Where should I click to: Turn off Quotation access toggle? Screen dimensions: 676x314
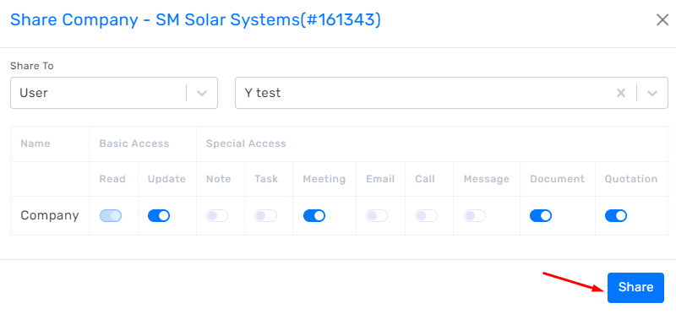[x=616, y=216]
